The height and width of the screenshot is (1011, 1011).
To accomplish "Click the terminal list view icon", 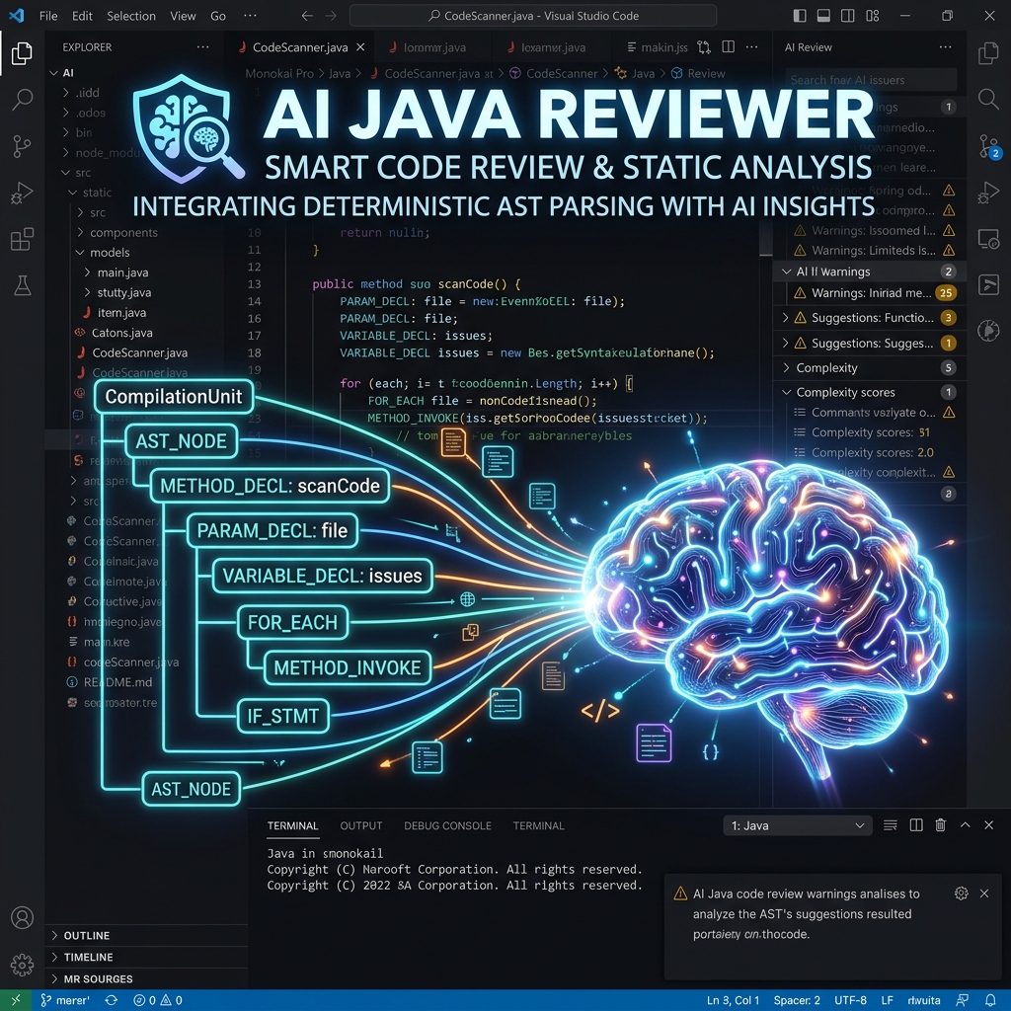I will click(891, 825).
